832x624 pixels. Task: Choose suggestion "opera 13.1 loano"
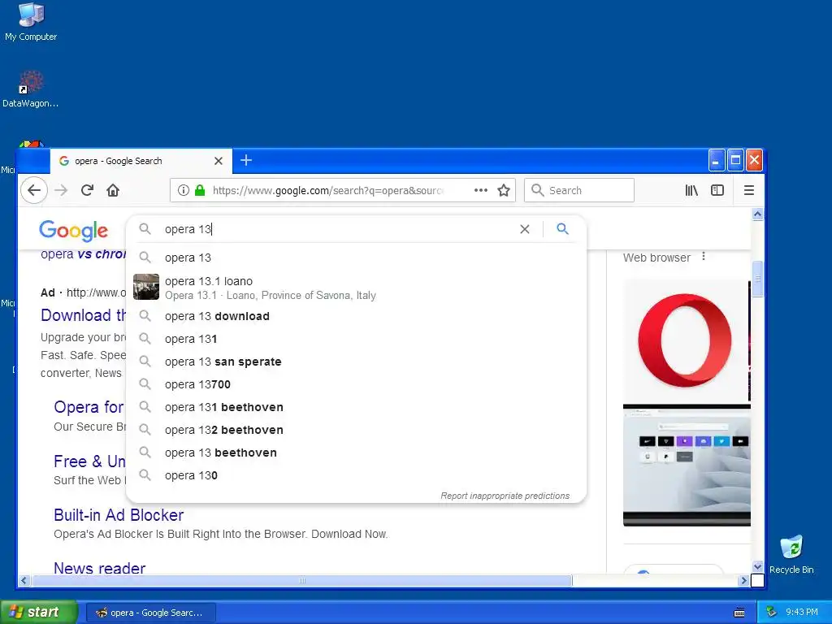[357, 287]
